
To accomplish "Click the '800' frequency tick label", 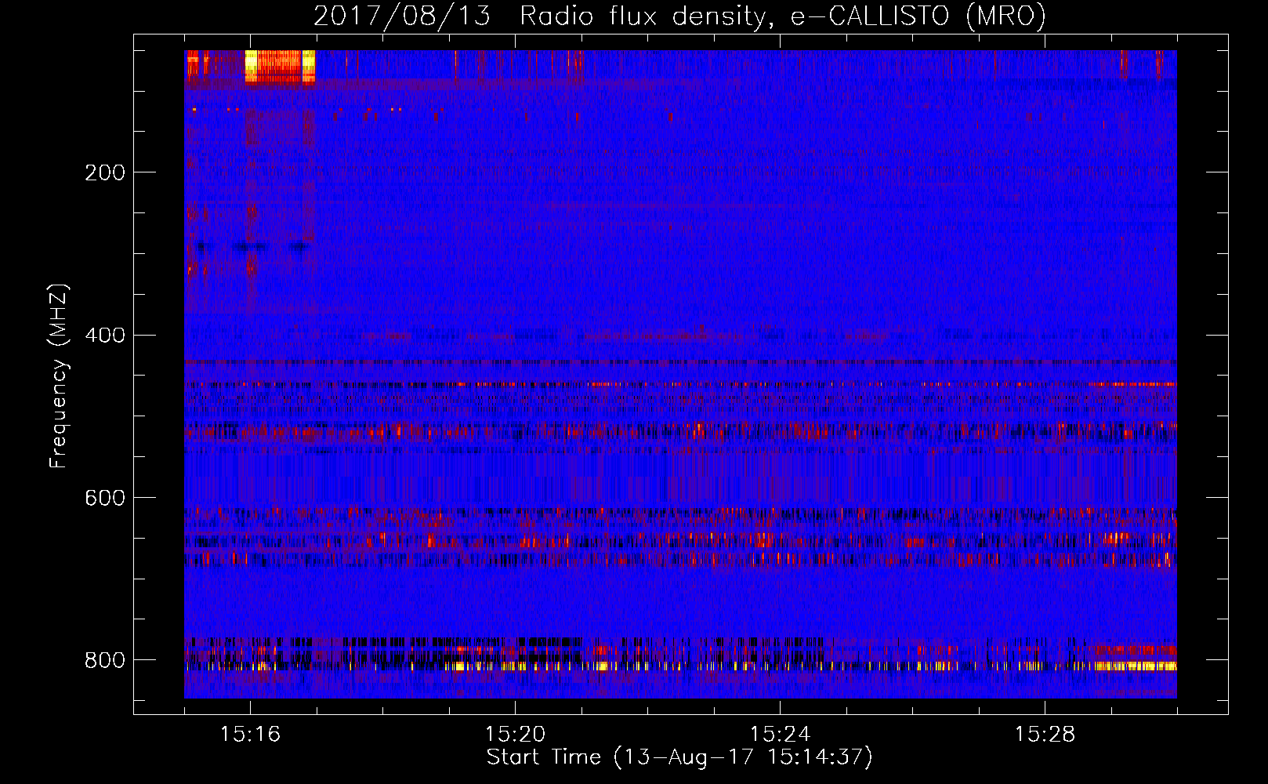I will (x=105, y=660).
